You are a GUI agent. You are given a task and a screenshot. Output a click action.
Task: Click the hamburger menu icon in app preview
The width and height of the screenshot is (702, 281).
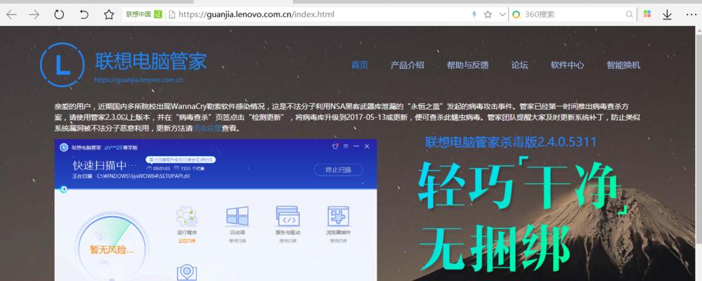(346, 146)
